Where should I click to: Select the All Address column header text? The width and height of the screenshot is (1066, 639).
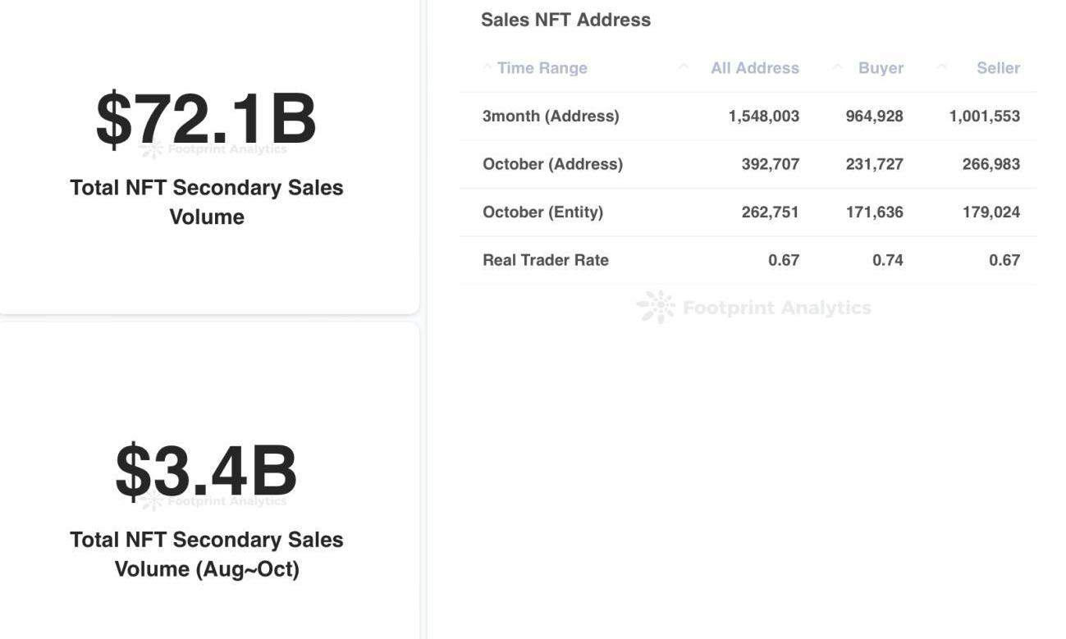coord(754,68)
